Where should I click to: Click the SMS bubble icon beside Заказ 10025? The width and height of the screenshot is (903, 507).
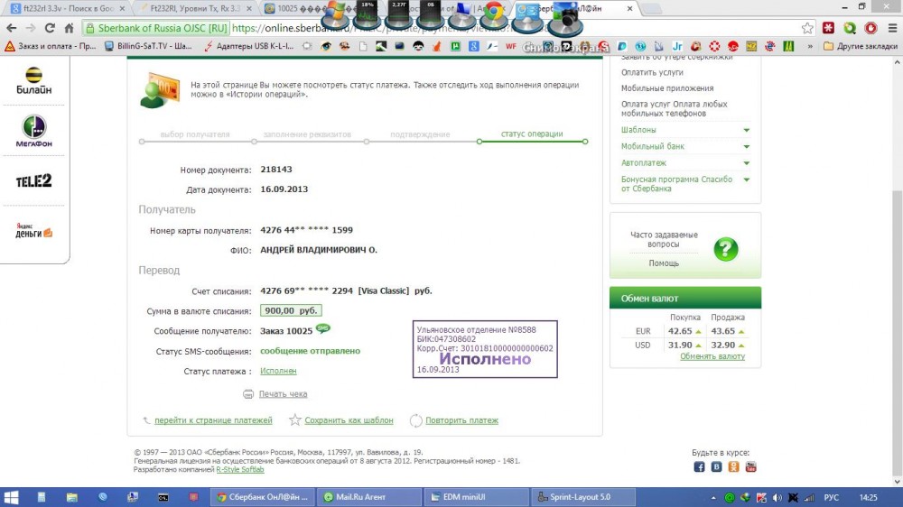click(323, 328)
